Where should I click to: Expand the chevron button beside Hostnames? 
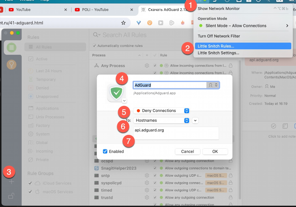(195, 121)
